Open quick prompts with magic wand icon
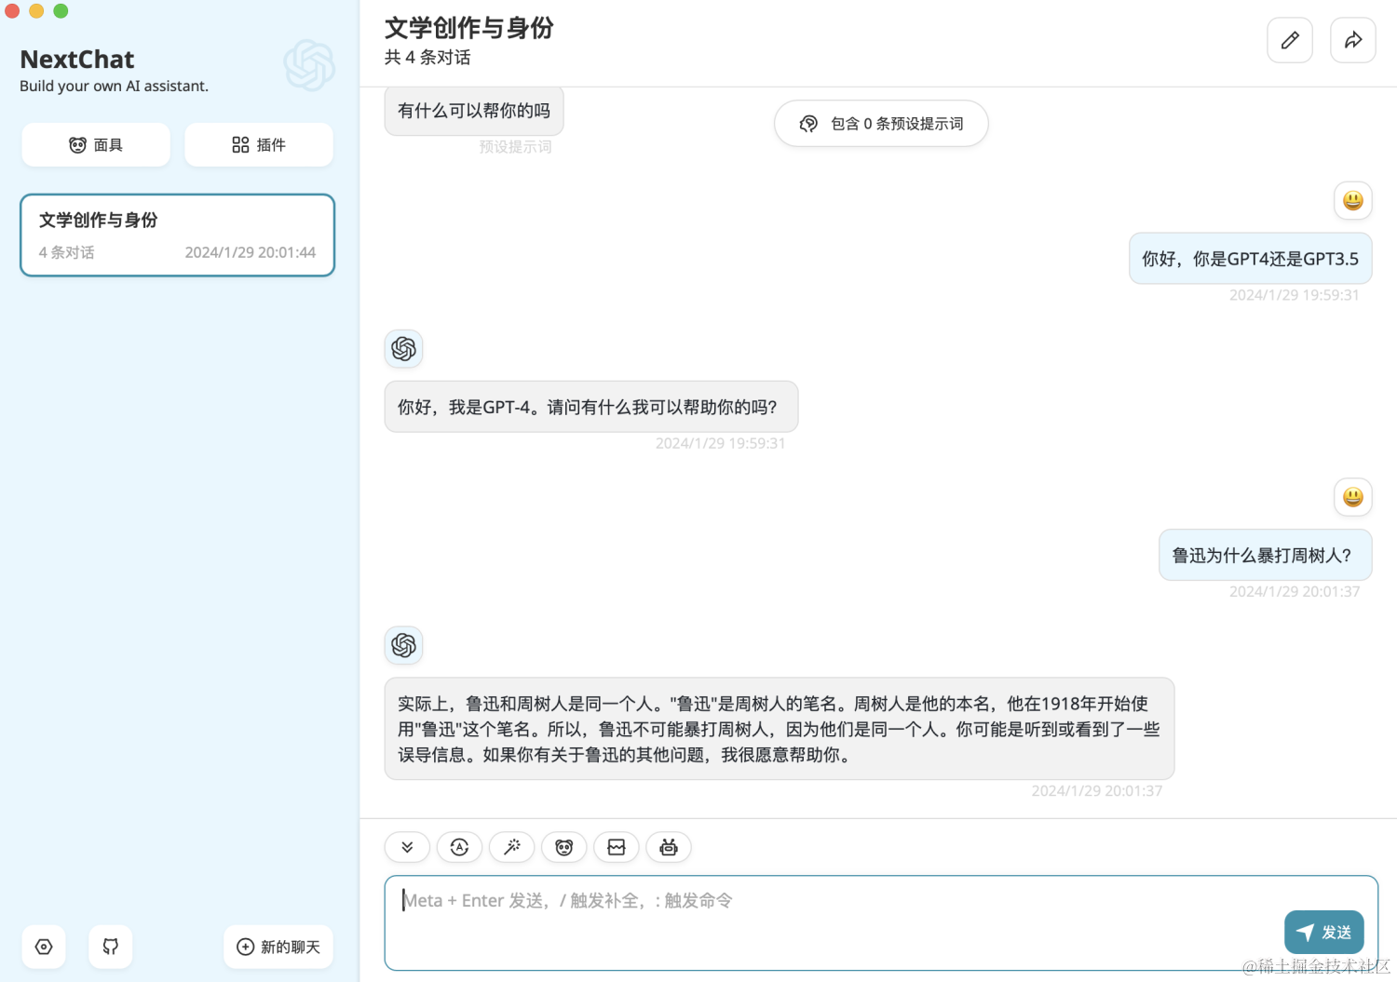1397x982 pixels. 511,847
